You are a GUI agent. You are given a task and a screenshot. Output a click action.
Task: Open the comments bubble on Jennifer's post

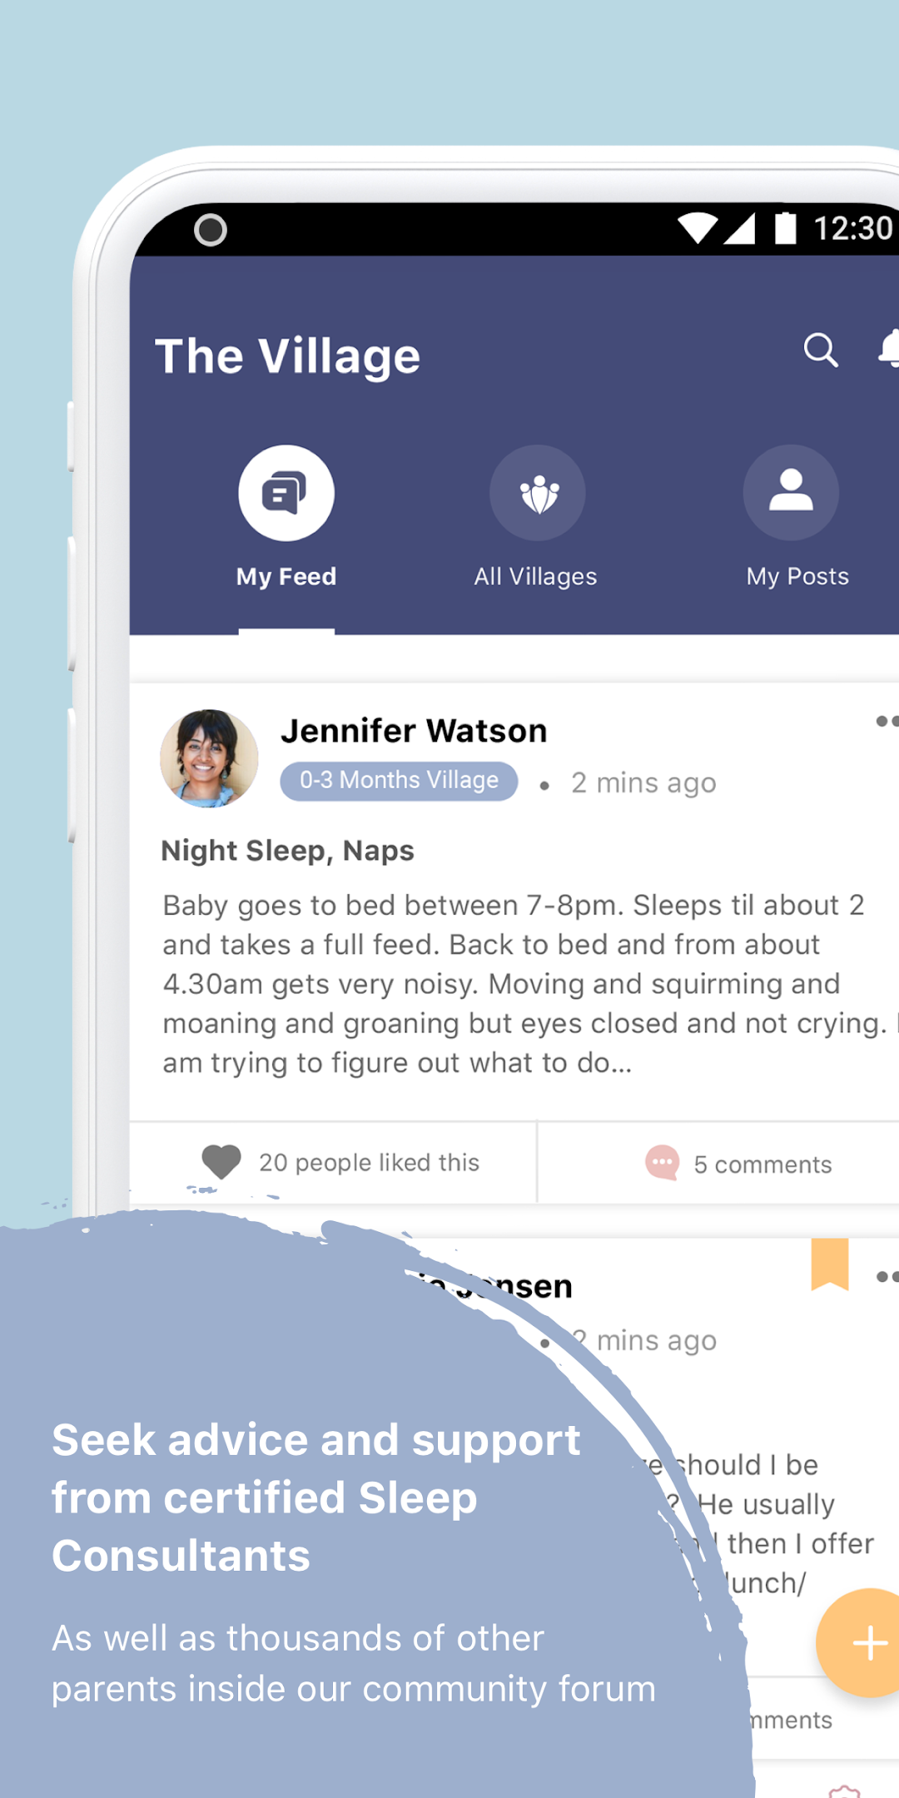point(663,1163)
